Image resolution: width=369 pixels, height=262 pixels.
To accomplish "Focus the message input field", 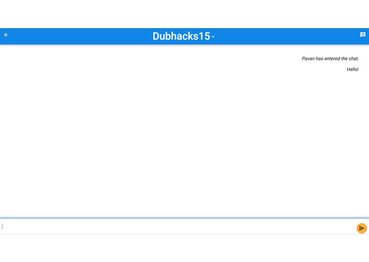I will [178, 226].
